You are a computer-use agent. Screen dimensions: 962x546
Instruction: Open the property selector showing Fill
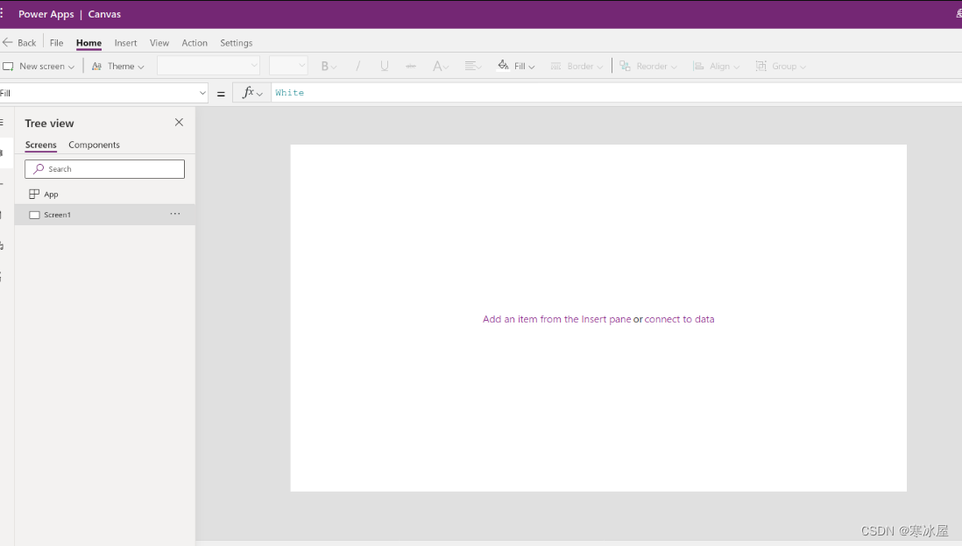tap(103, 93)
